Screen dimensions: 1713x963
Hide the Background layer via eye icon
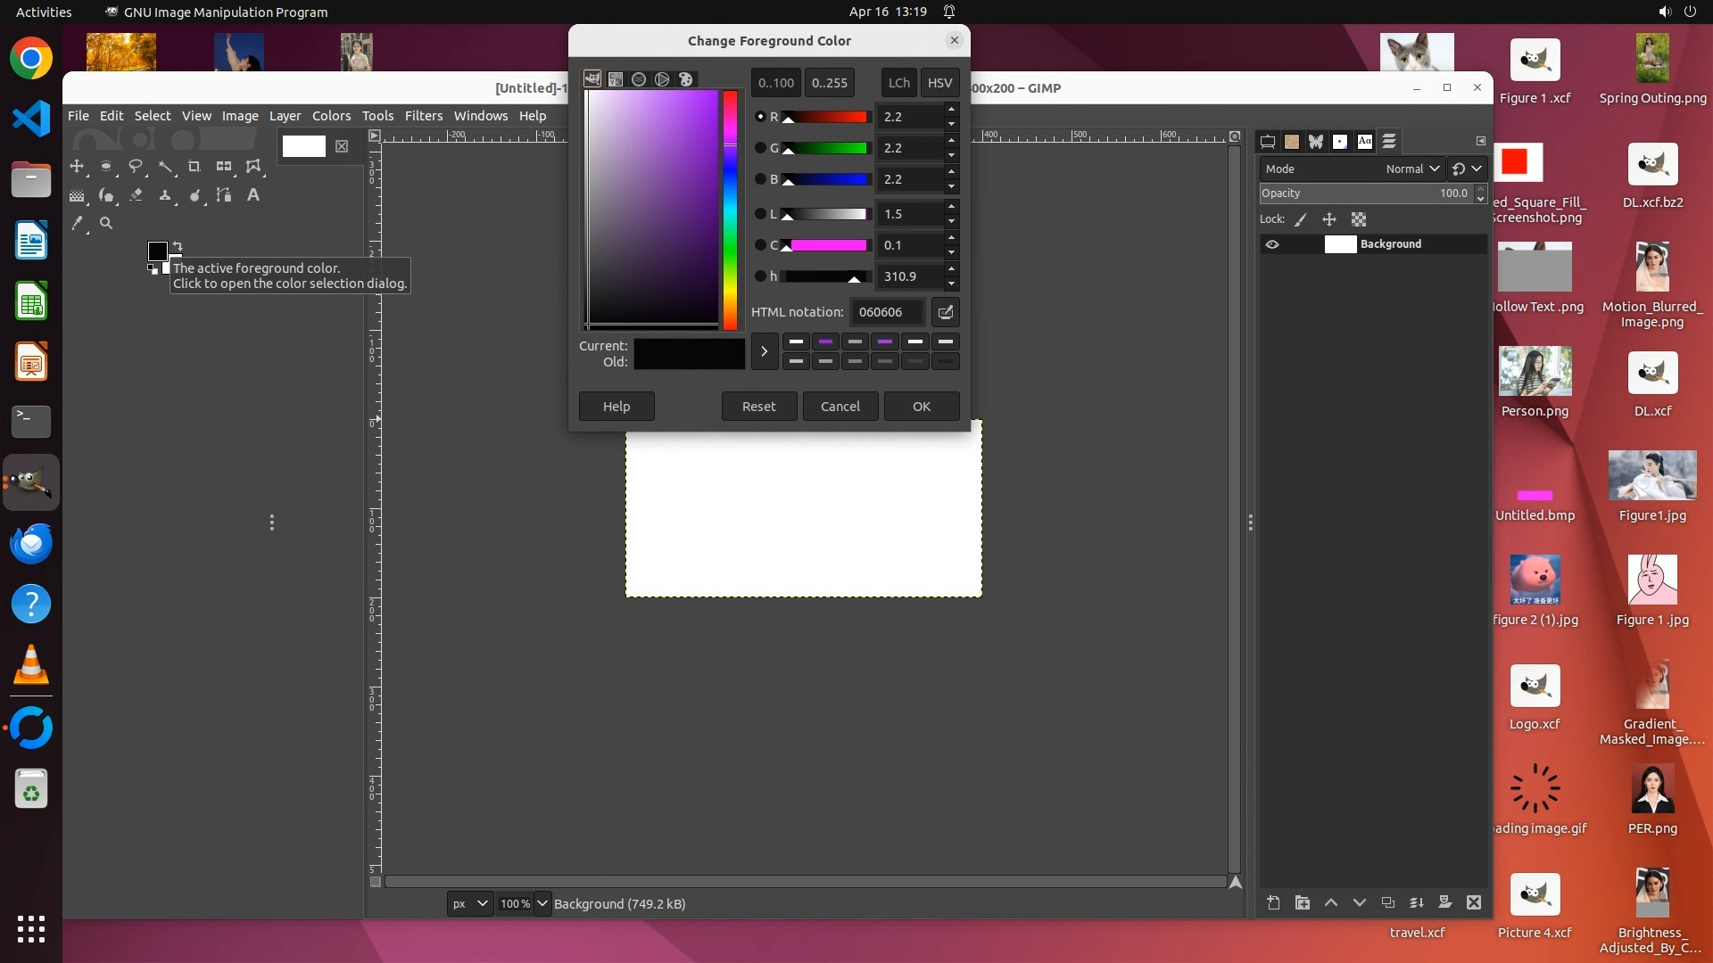click(x=1272, y=244)
